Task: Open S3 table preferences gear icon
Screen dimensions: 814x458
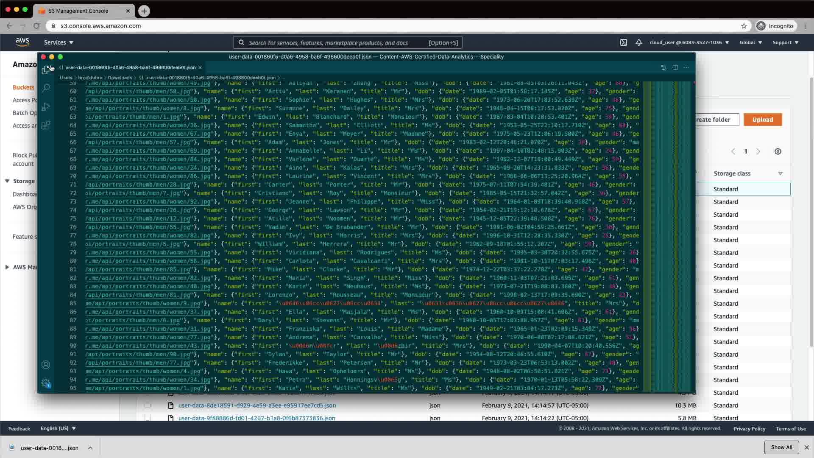Action: 778,151
